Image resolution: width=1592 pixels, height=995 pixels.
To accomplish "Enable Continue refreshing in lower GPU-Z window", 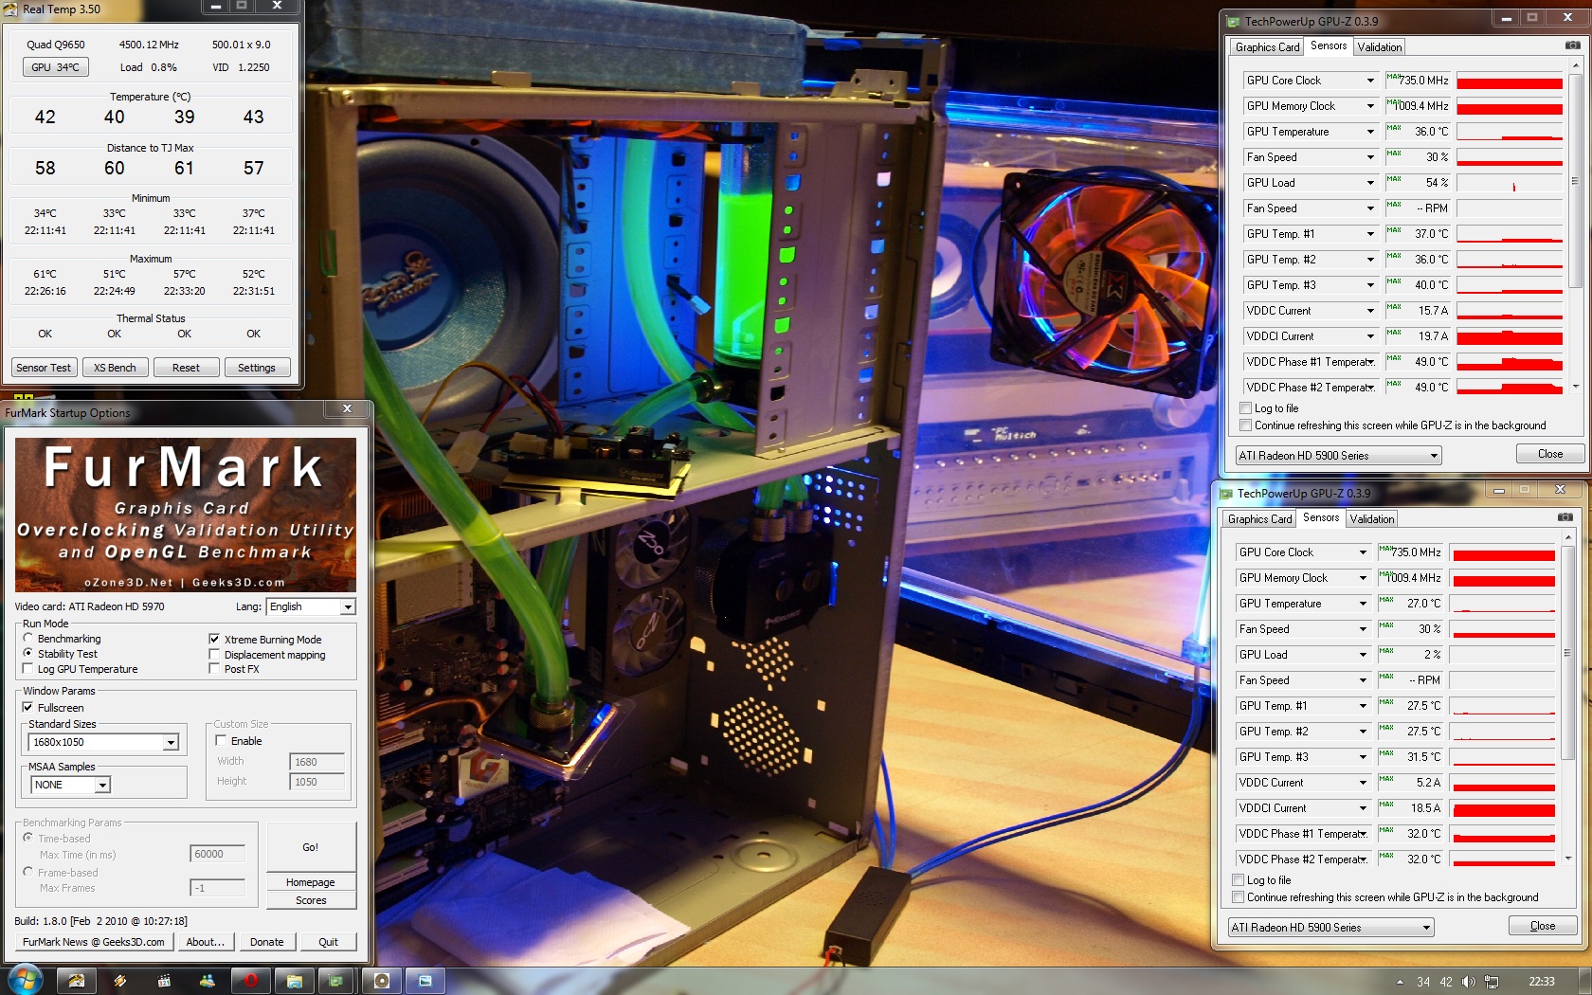I will point(1238,896).
